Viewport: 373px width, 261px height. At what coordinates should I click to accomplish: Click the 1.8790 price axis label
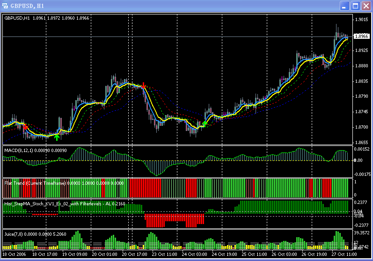pyautogui.click(x=361, y=96)
